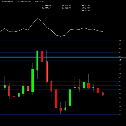Click the 282 price axis label
This screenshot has width=126, height=126.
click(120, 106)
